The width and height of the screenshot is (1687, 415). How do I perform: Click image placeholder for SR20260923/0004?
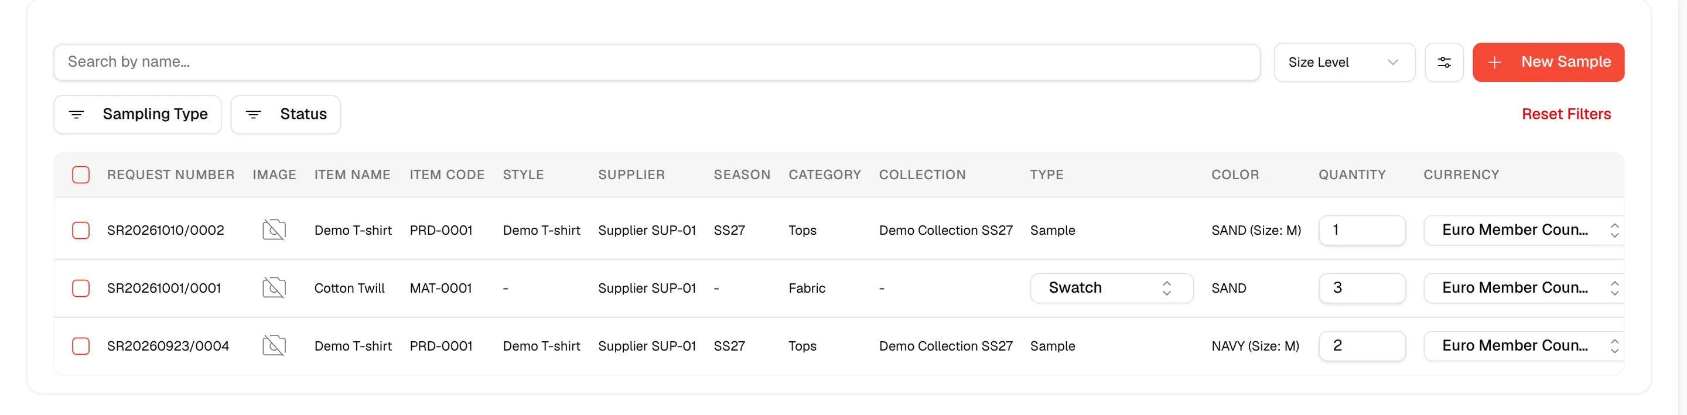tap(274, 345)
